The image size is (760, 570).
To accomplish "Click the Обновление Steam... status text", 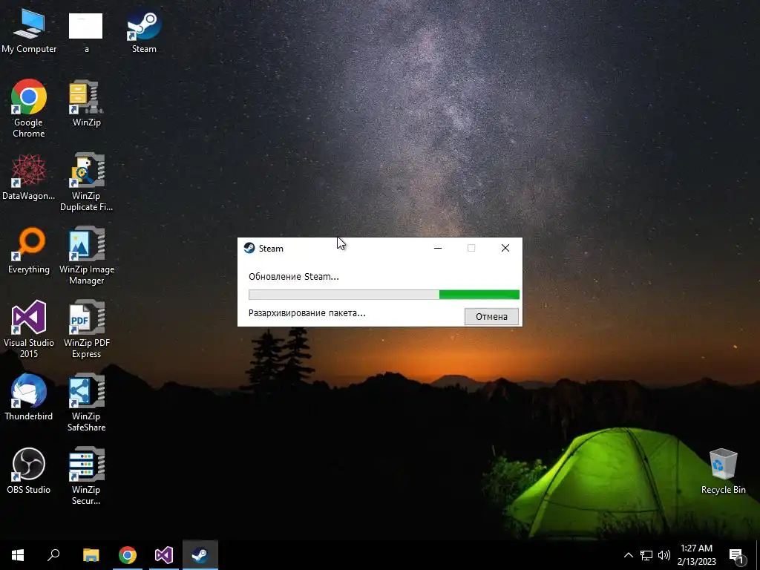I will click(x=294, y=277).
